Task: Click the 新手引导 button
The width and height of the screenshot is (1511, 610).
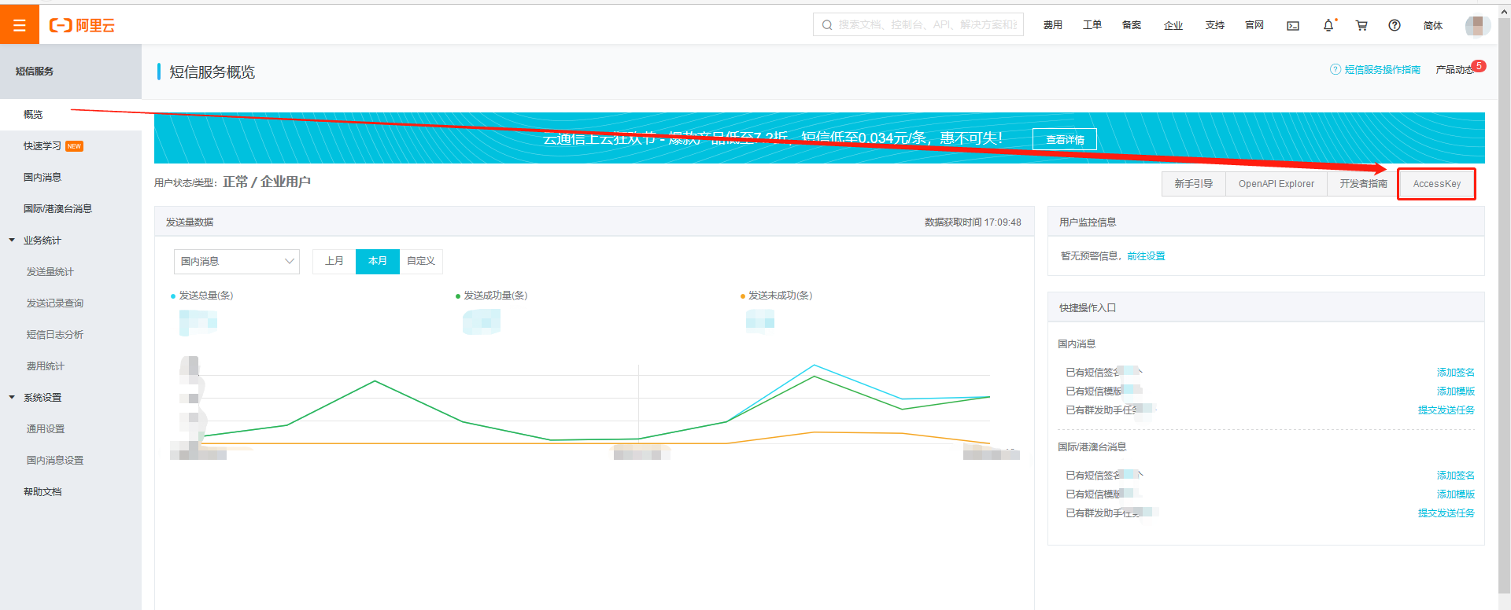Action: [x=1194, y=184]
